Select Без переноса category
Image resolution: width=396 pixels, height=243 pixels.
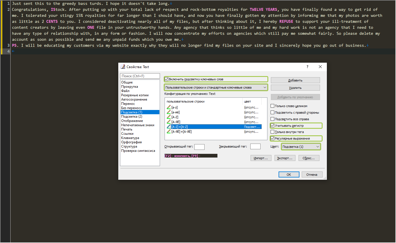[x=140, y=108]
